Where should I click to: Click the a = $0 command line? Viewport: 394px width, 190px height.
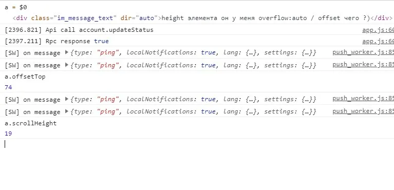(16, 7)
